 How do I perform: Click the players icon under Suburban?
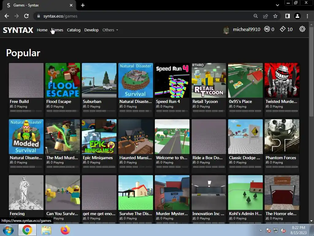point(85,106)
